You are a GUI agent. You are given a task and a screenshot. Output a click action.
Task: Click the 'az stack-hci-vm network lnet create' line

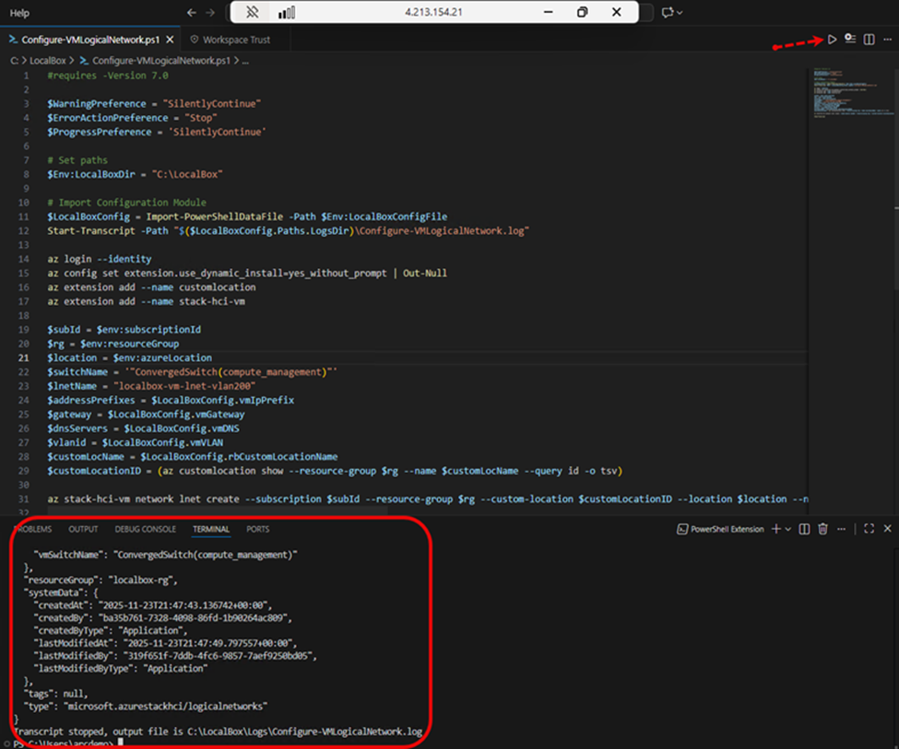click(427, 499)
